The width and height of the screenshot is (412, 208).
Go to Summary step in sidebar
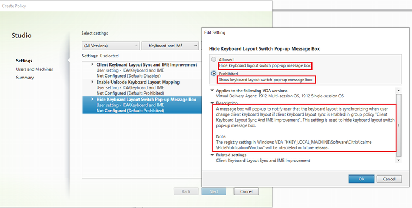[25, 78]
